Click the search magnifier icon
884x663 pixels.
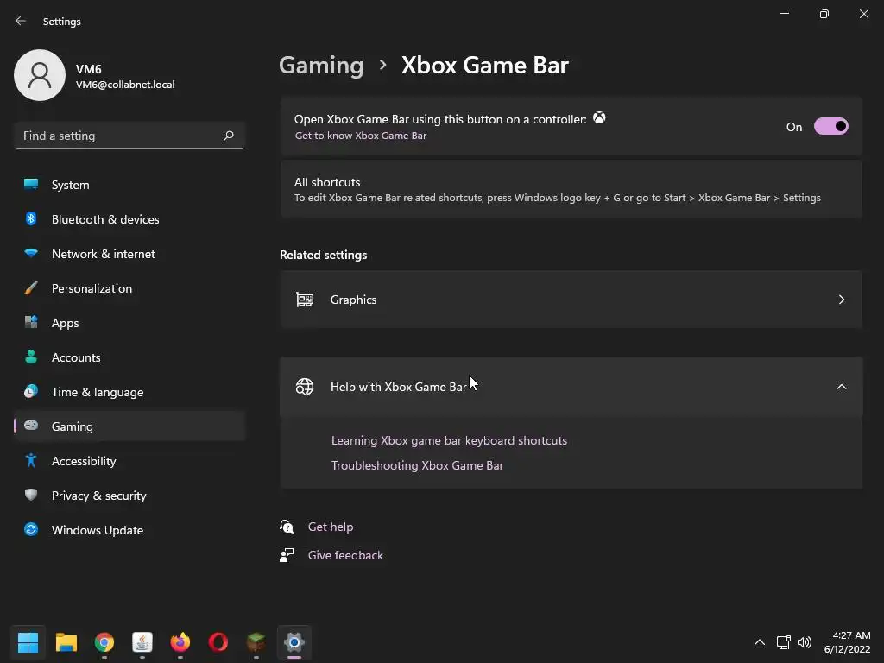tap(228, 136)
